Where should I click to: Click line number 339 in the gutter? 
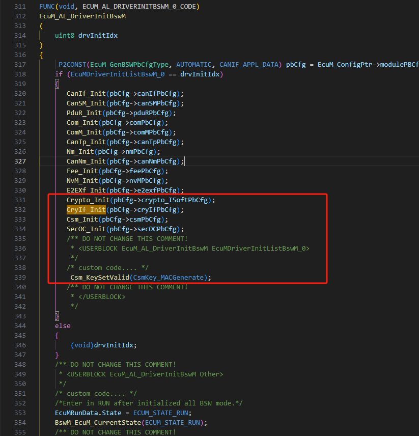(x=20, y=277)
